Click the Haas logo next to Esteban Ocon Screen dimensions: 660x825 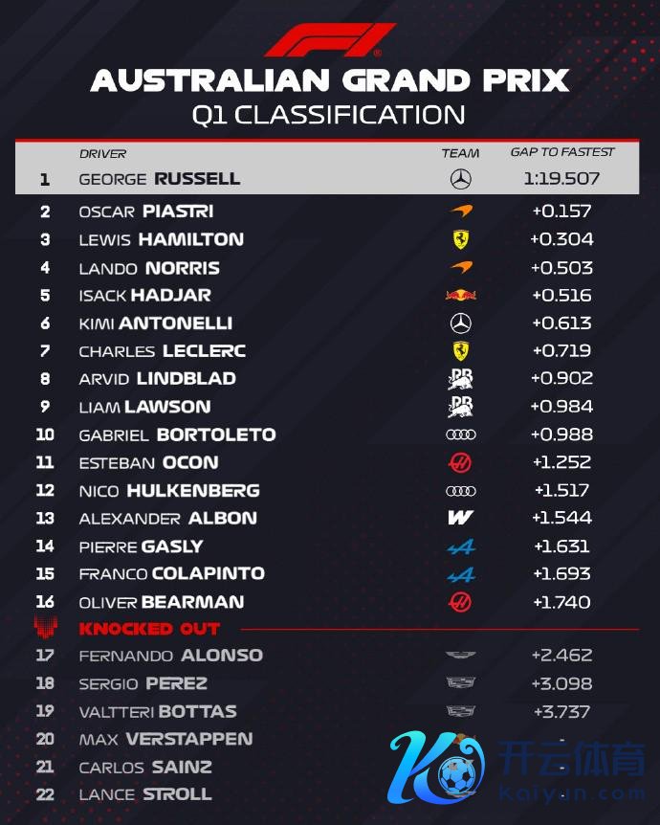460,463
